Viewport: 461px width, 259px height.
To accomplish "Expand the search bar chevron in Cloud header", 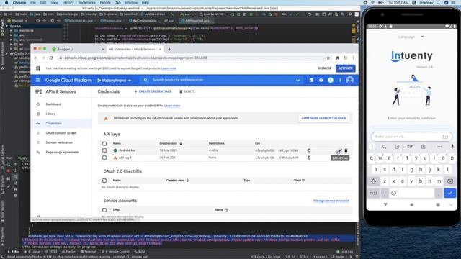I will [297, 80].
